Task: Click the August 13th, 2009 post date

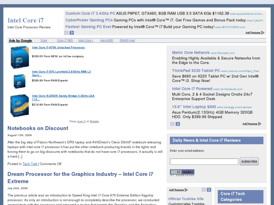Action: [x=20, y=135]
